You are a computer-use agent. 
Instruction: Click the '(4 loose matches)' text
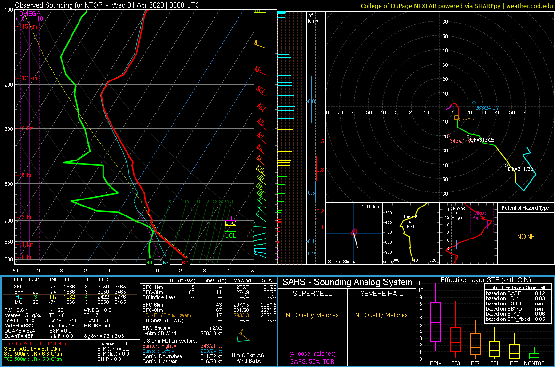312,354
